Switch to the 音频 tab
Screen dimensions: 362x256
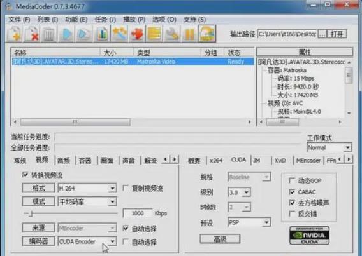64,160
